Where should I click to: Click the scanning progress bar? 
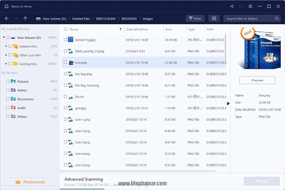click(82, 189)
